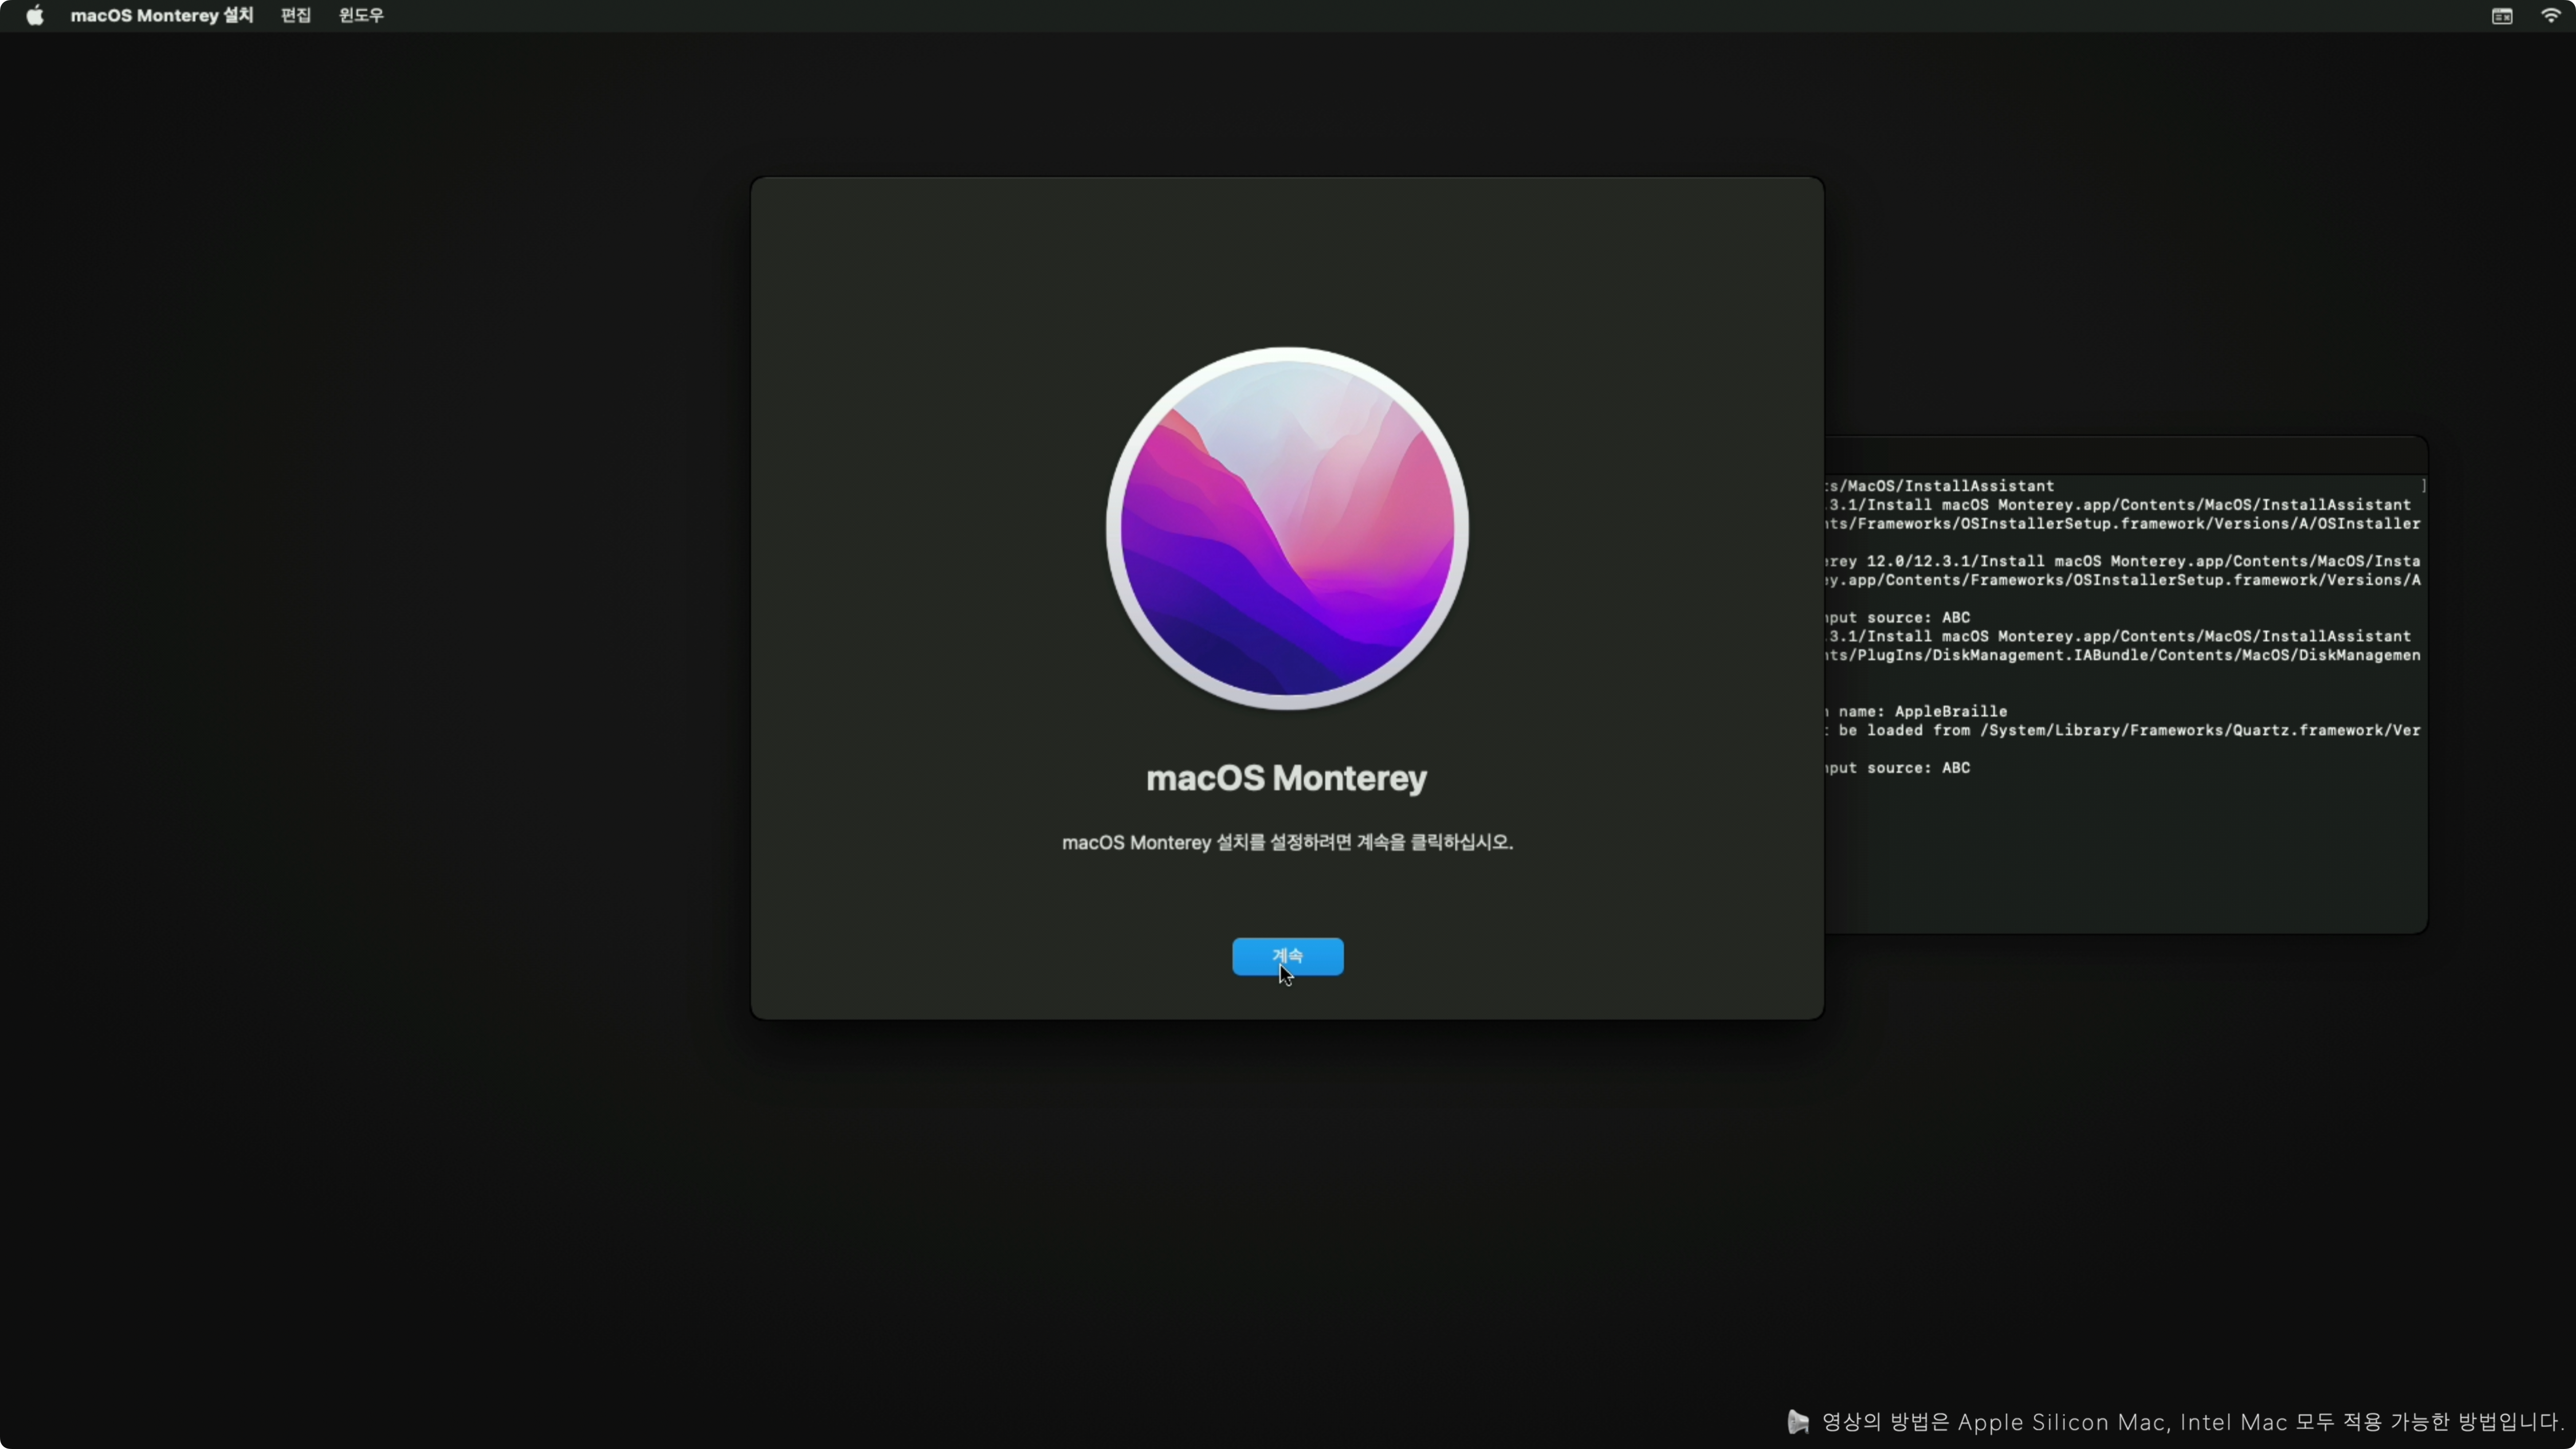Screen dimensions: 2576x1449
Task: Open the 편집 menu
Action: (296, 15)
